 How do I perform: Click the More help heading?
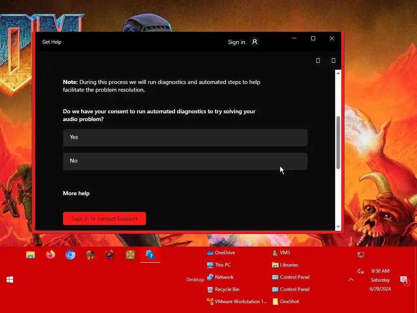click(x=76, y=194)
